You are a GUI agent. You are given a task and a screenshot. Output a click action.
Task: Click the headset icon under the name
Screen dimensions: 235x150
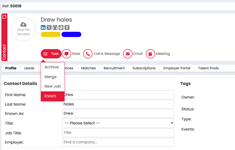point(55,27)
